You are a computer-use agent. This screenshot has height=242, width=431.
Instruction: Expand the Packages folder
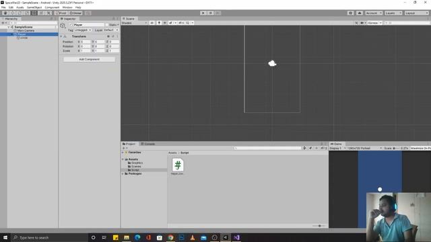123,173
